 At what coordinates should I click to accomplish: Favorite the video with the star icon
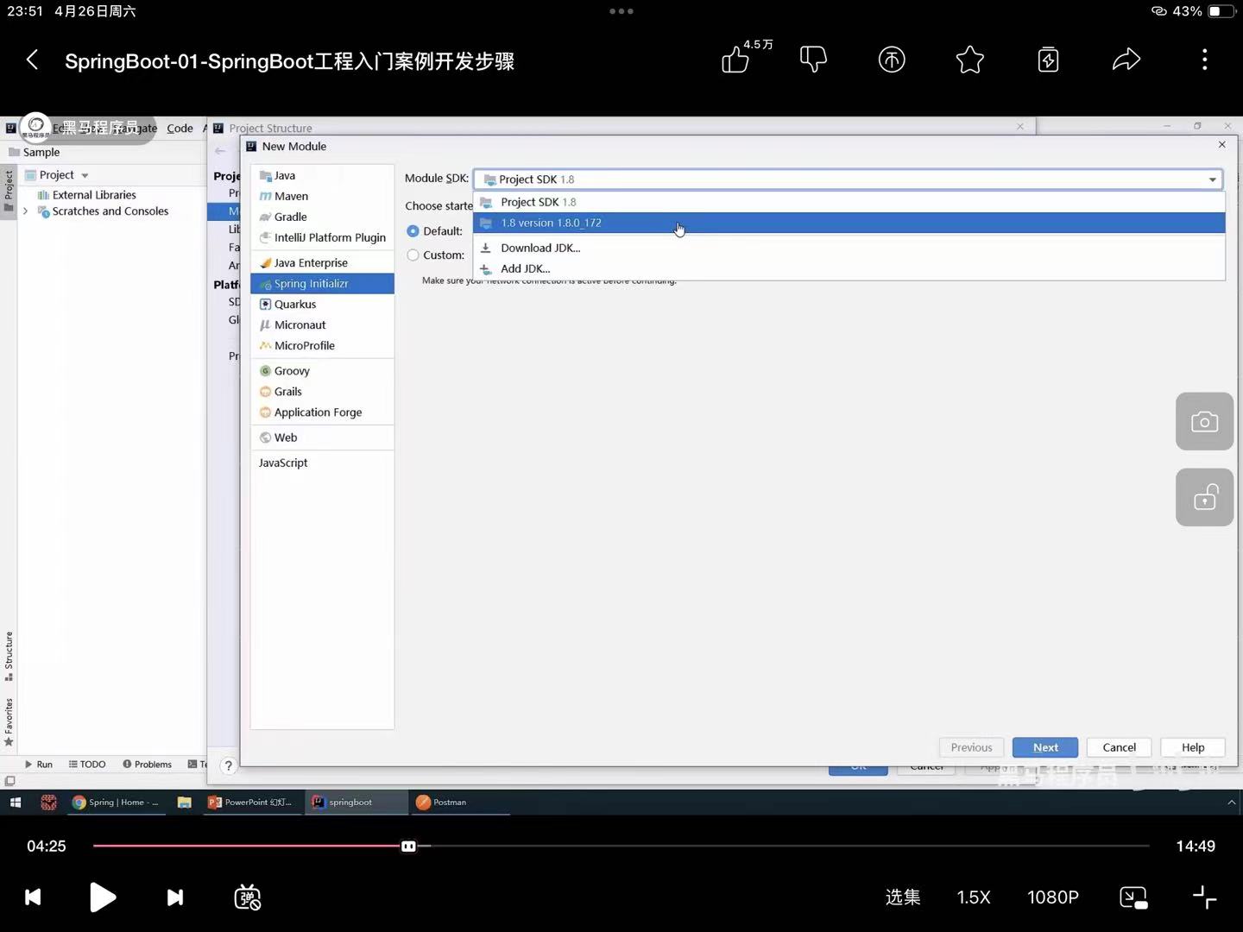(970, 60)
